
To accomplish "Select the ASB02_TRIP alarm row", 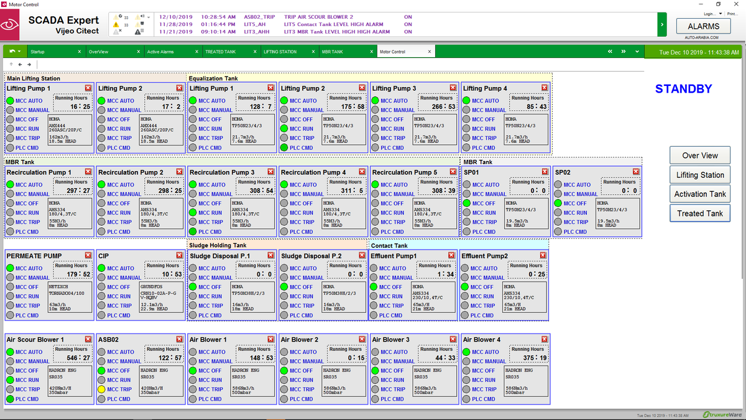I will tap(286, 16).
